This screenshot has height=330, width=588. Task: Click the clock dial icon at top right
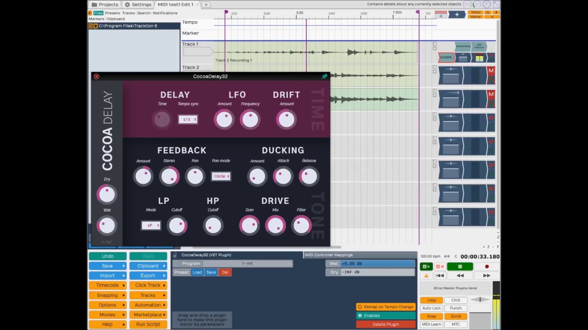(x=487, y=4)
